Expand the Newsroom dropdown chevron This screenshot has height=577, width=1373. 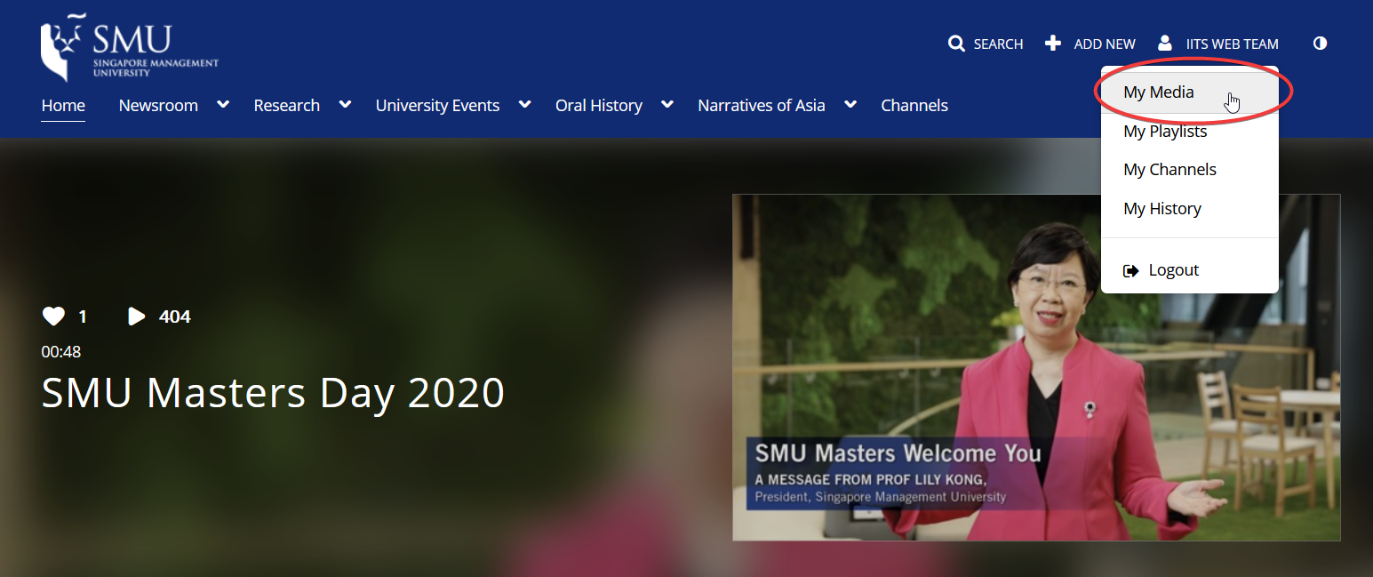tap(223, 105)
